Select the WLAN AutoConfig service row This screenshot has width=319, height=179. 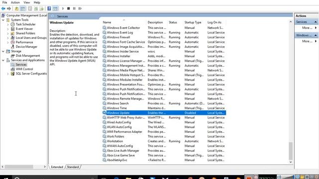pyautogui.click(x=164, y=127)
